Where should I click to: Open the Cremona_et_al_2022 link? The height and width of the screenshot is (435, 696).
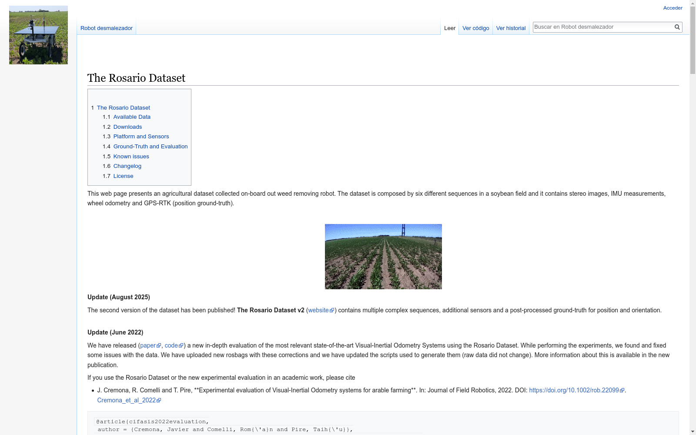(129, 400)
